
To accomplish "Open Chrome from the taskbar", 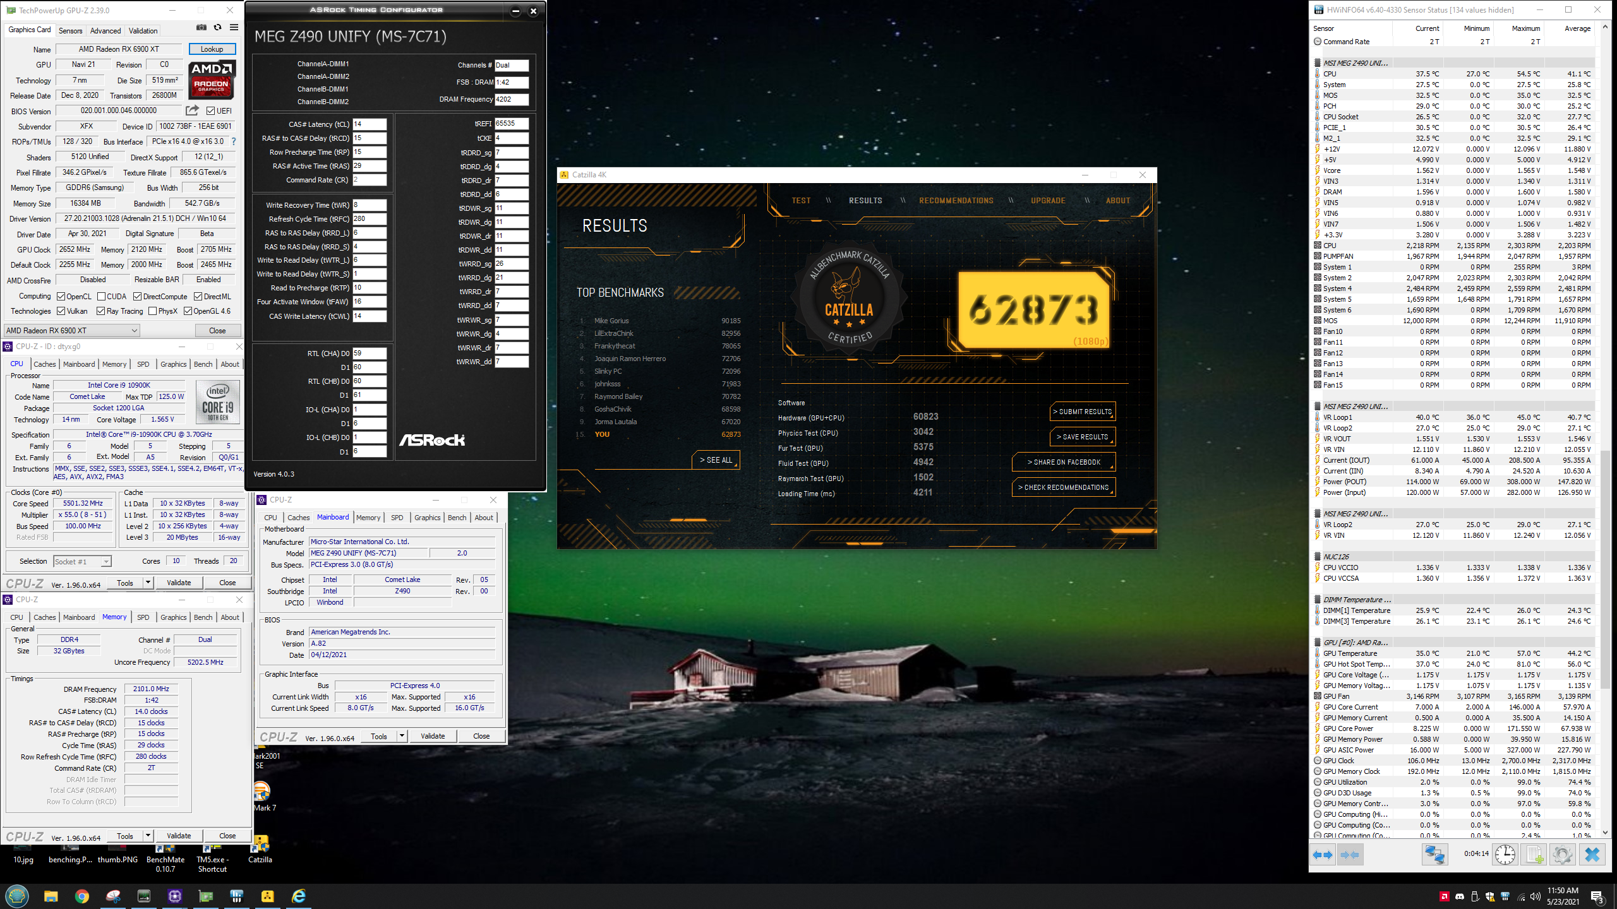I will pyautogui.click(x=81, y=896).
